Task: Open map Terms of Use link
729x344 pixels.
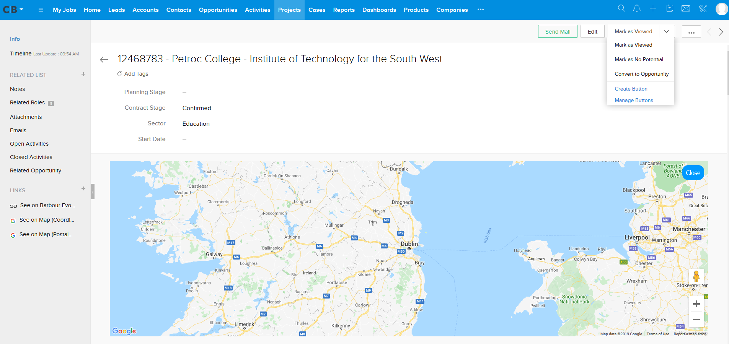Action: pyautogui.click(x=658, y=334)
